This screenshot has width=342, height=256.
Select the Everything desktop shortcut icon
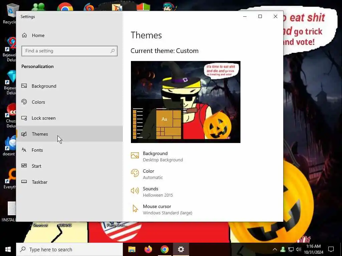pos(10,179)
